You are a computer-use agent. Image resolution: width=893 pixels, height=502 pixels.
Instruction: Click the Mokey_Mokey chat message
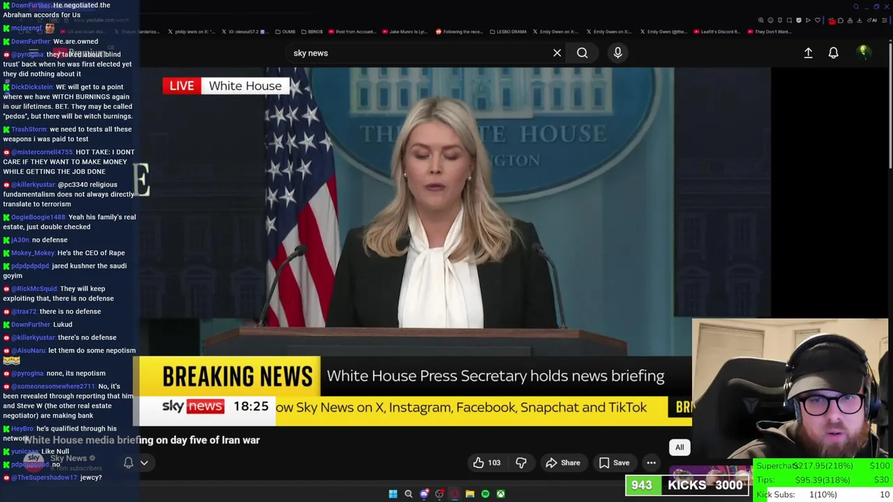point(64,253)
